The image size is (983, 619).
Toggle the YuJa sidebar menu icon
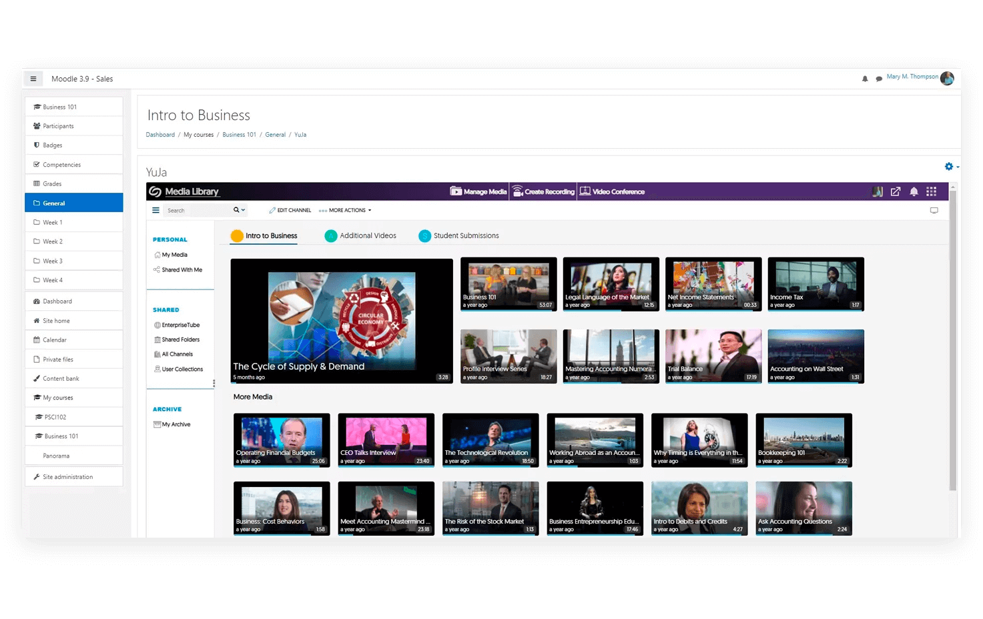(x=155, y=210)
